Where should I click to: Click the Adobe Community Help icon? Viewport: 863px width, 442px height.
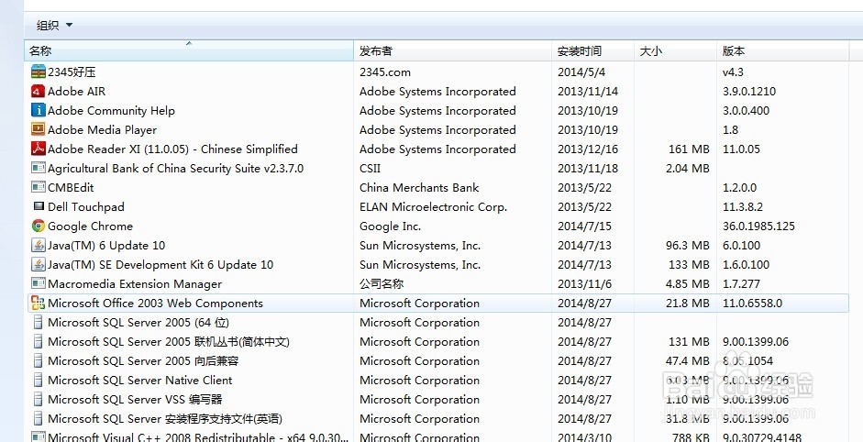39,111
